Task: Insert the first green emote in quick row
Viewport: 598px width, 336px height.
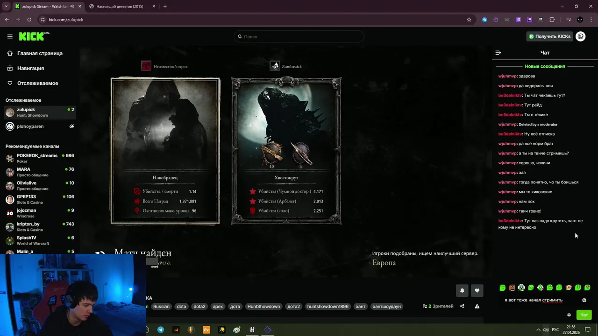Action: (503, 288)
